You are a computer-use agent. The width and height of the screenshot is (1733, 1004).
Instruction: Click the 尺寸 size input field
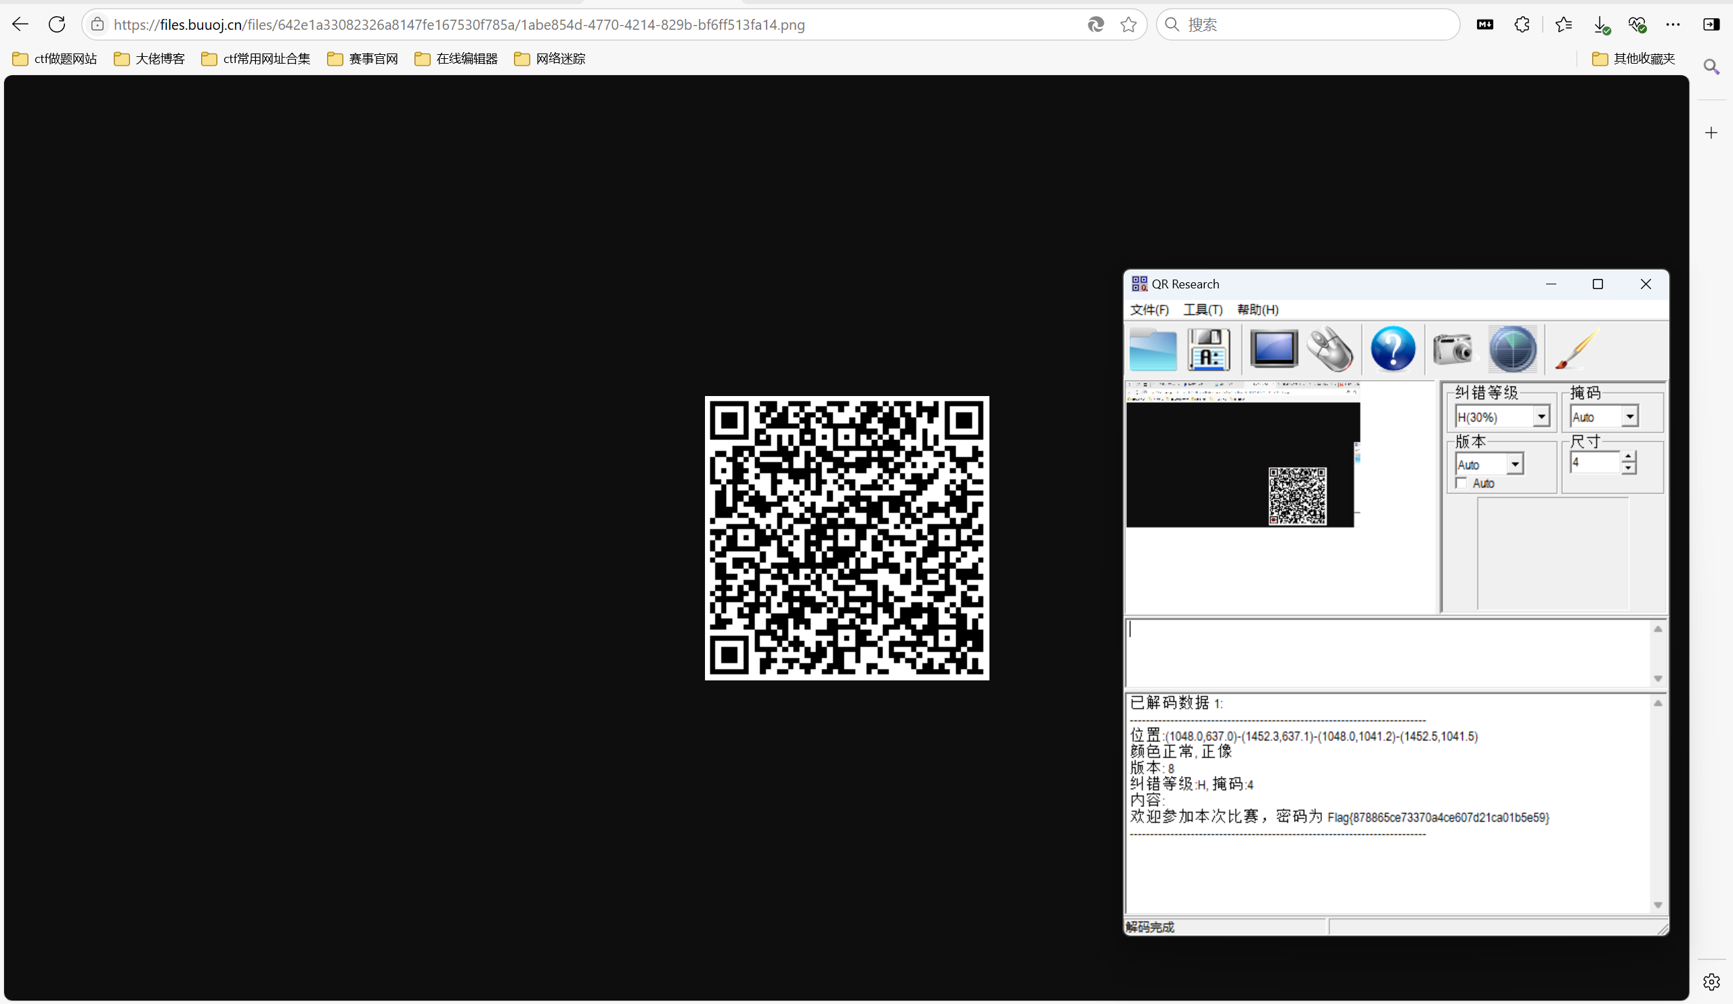pyautogui.click(x=1596, y=463)
